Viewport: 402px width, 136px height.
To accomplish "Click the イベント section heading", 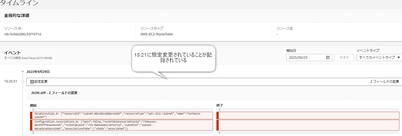I will click(12, 53).
